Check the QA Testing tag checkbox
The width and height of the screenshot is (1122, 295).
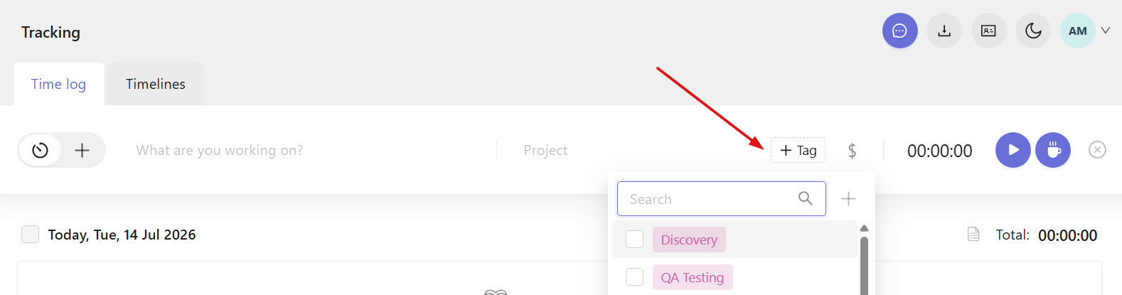634,277
